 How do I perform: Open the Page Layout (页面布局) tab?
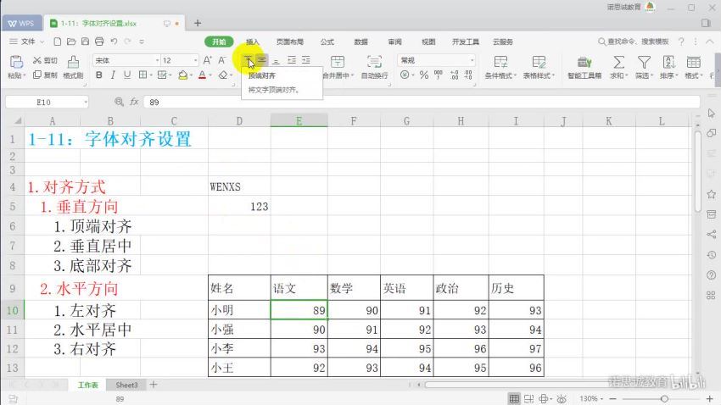[x=290, y=42]
